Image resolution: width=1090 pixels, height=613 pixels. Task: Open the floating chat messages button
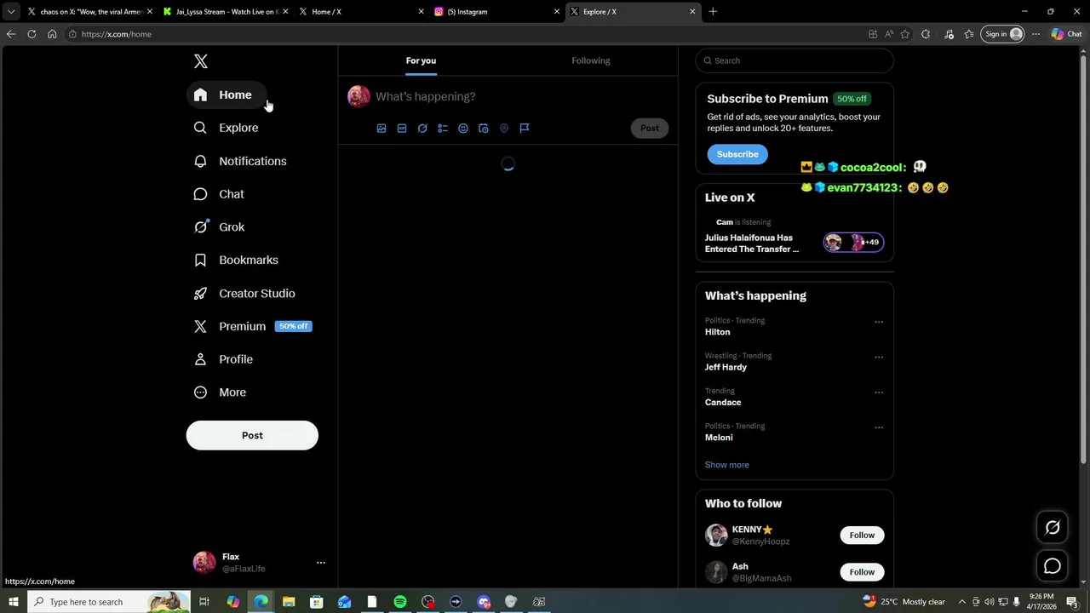point(1053,566)
